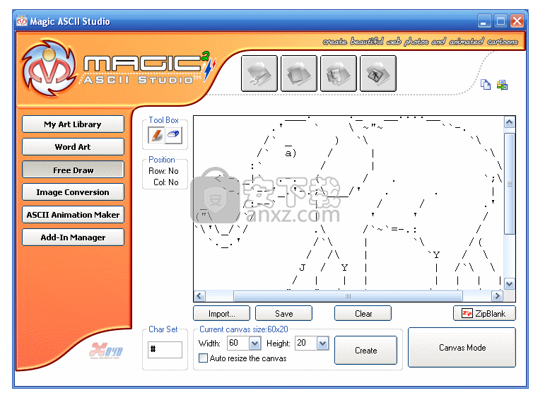This screenshot has width=533, height=393.
Task: Click the vertical scrollbar thumb
Action: tap(509, 184)
